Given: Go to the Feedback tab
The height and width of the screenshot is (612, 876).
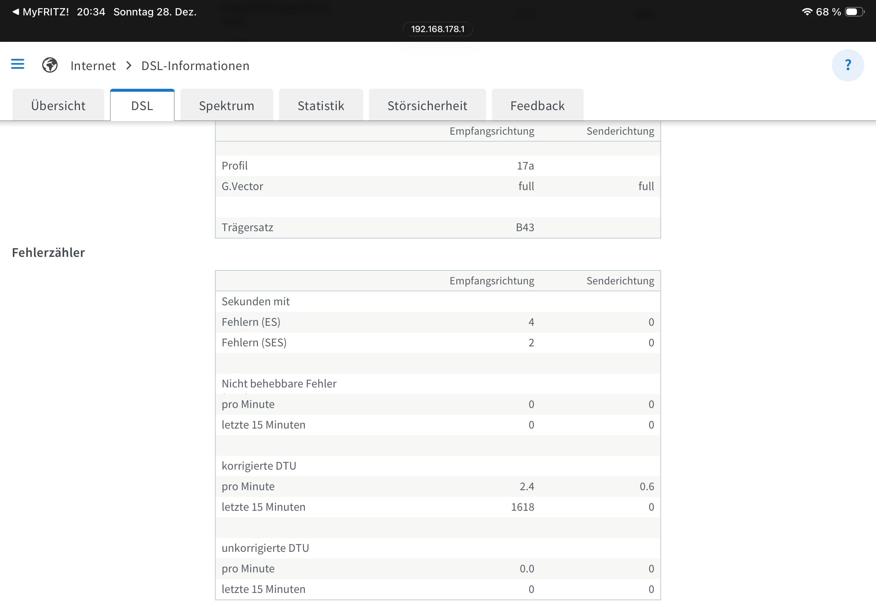Looking at the screenshot, I should pos(537,105).
